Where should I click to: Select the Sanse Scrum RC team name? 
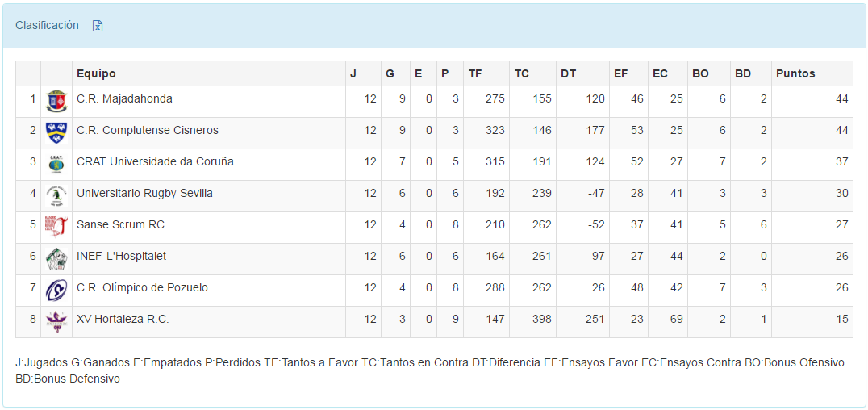click(120, 224)
